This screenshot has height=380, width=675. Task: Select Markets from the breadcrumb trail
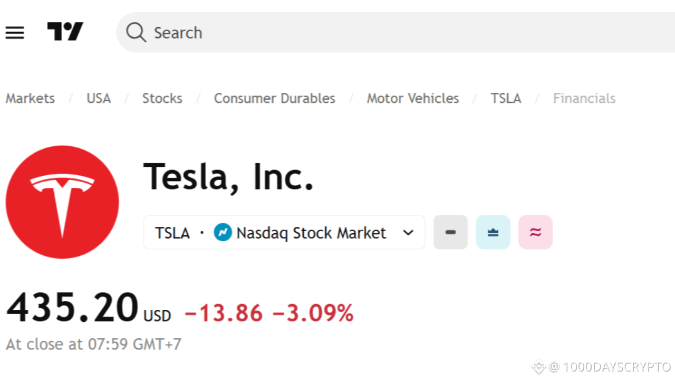tap(30, 98)
